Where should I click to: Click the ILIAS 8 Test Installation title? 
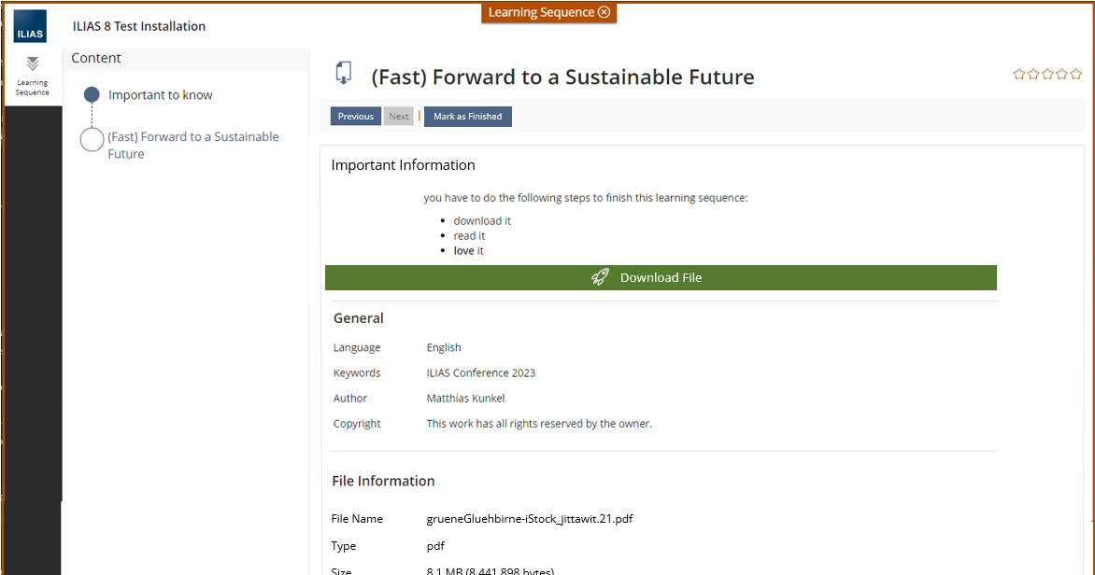click(139, 26)
